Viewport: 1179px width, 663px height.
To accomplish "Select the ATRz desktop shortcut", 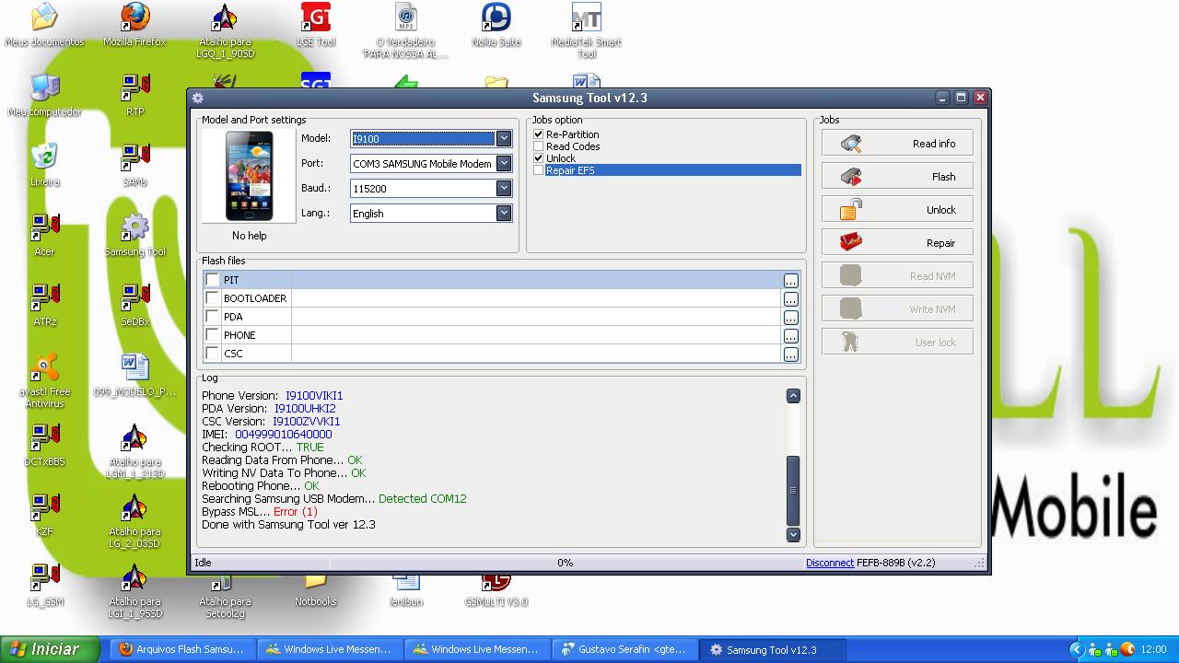I will [44, 306].
